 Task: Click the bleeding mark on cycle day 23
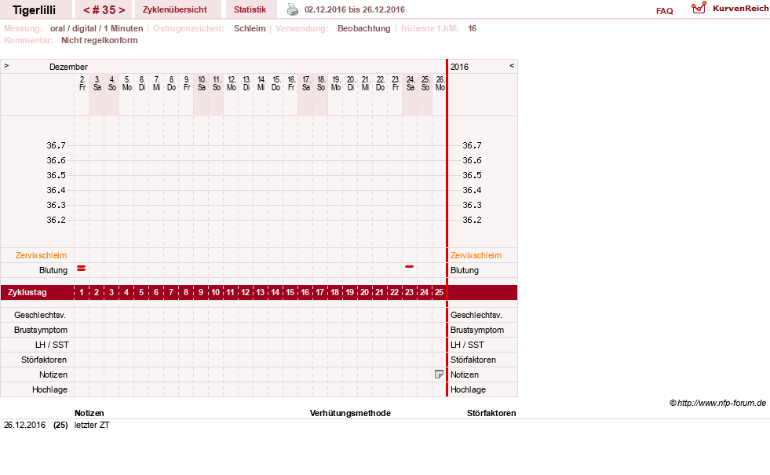(x=409, y=266)
